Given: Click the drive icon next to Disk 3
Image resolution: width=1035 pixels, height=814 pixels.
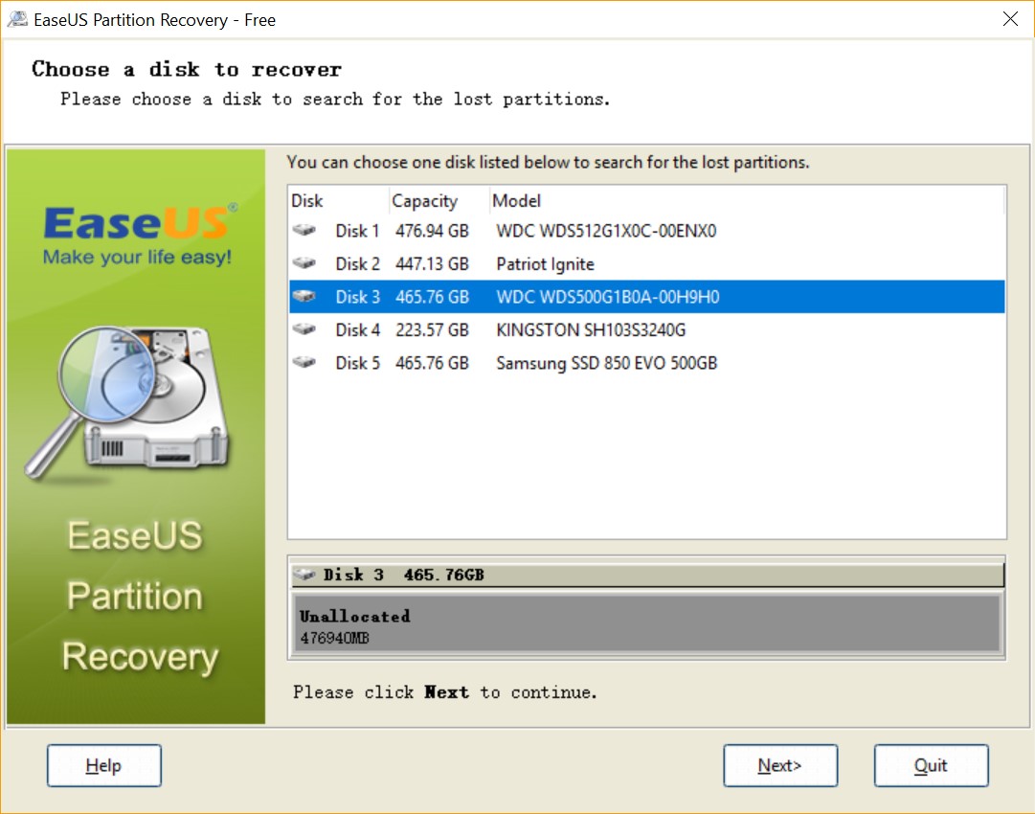Looking at the screenshot, I should 304,297.
